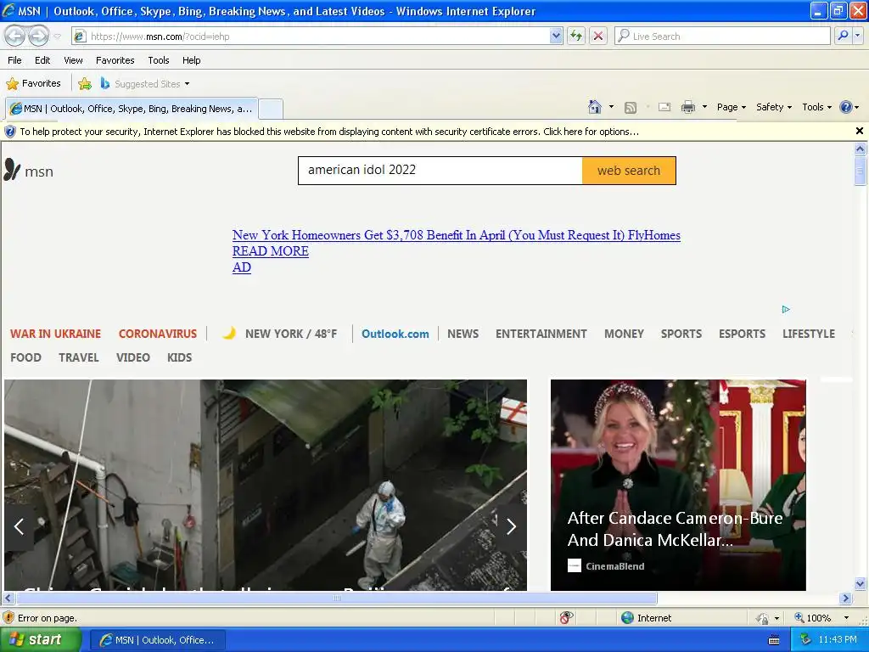Screen dimensions: 869x652
Task: Click the AdChoices triangle icon
Action: tap(785, 309)
